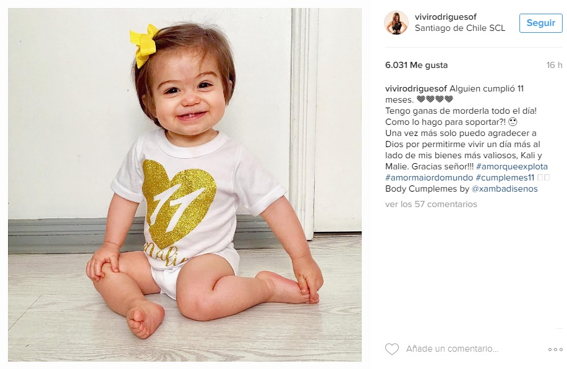This screenshot has width=567, height=369.
Task: Open the 16 h timestamp link
Action: point(555,65)
